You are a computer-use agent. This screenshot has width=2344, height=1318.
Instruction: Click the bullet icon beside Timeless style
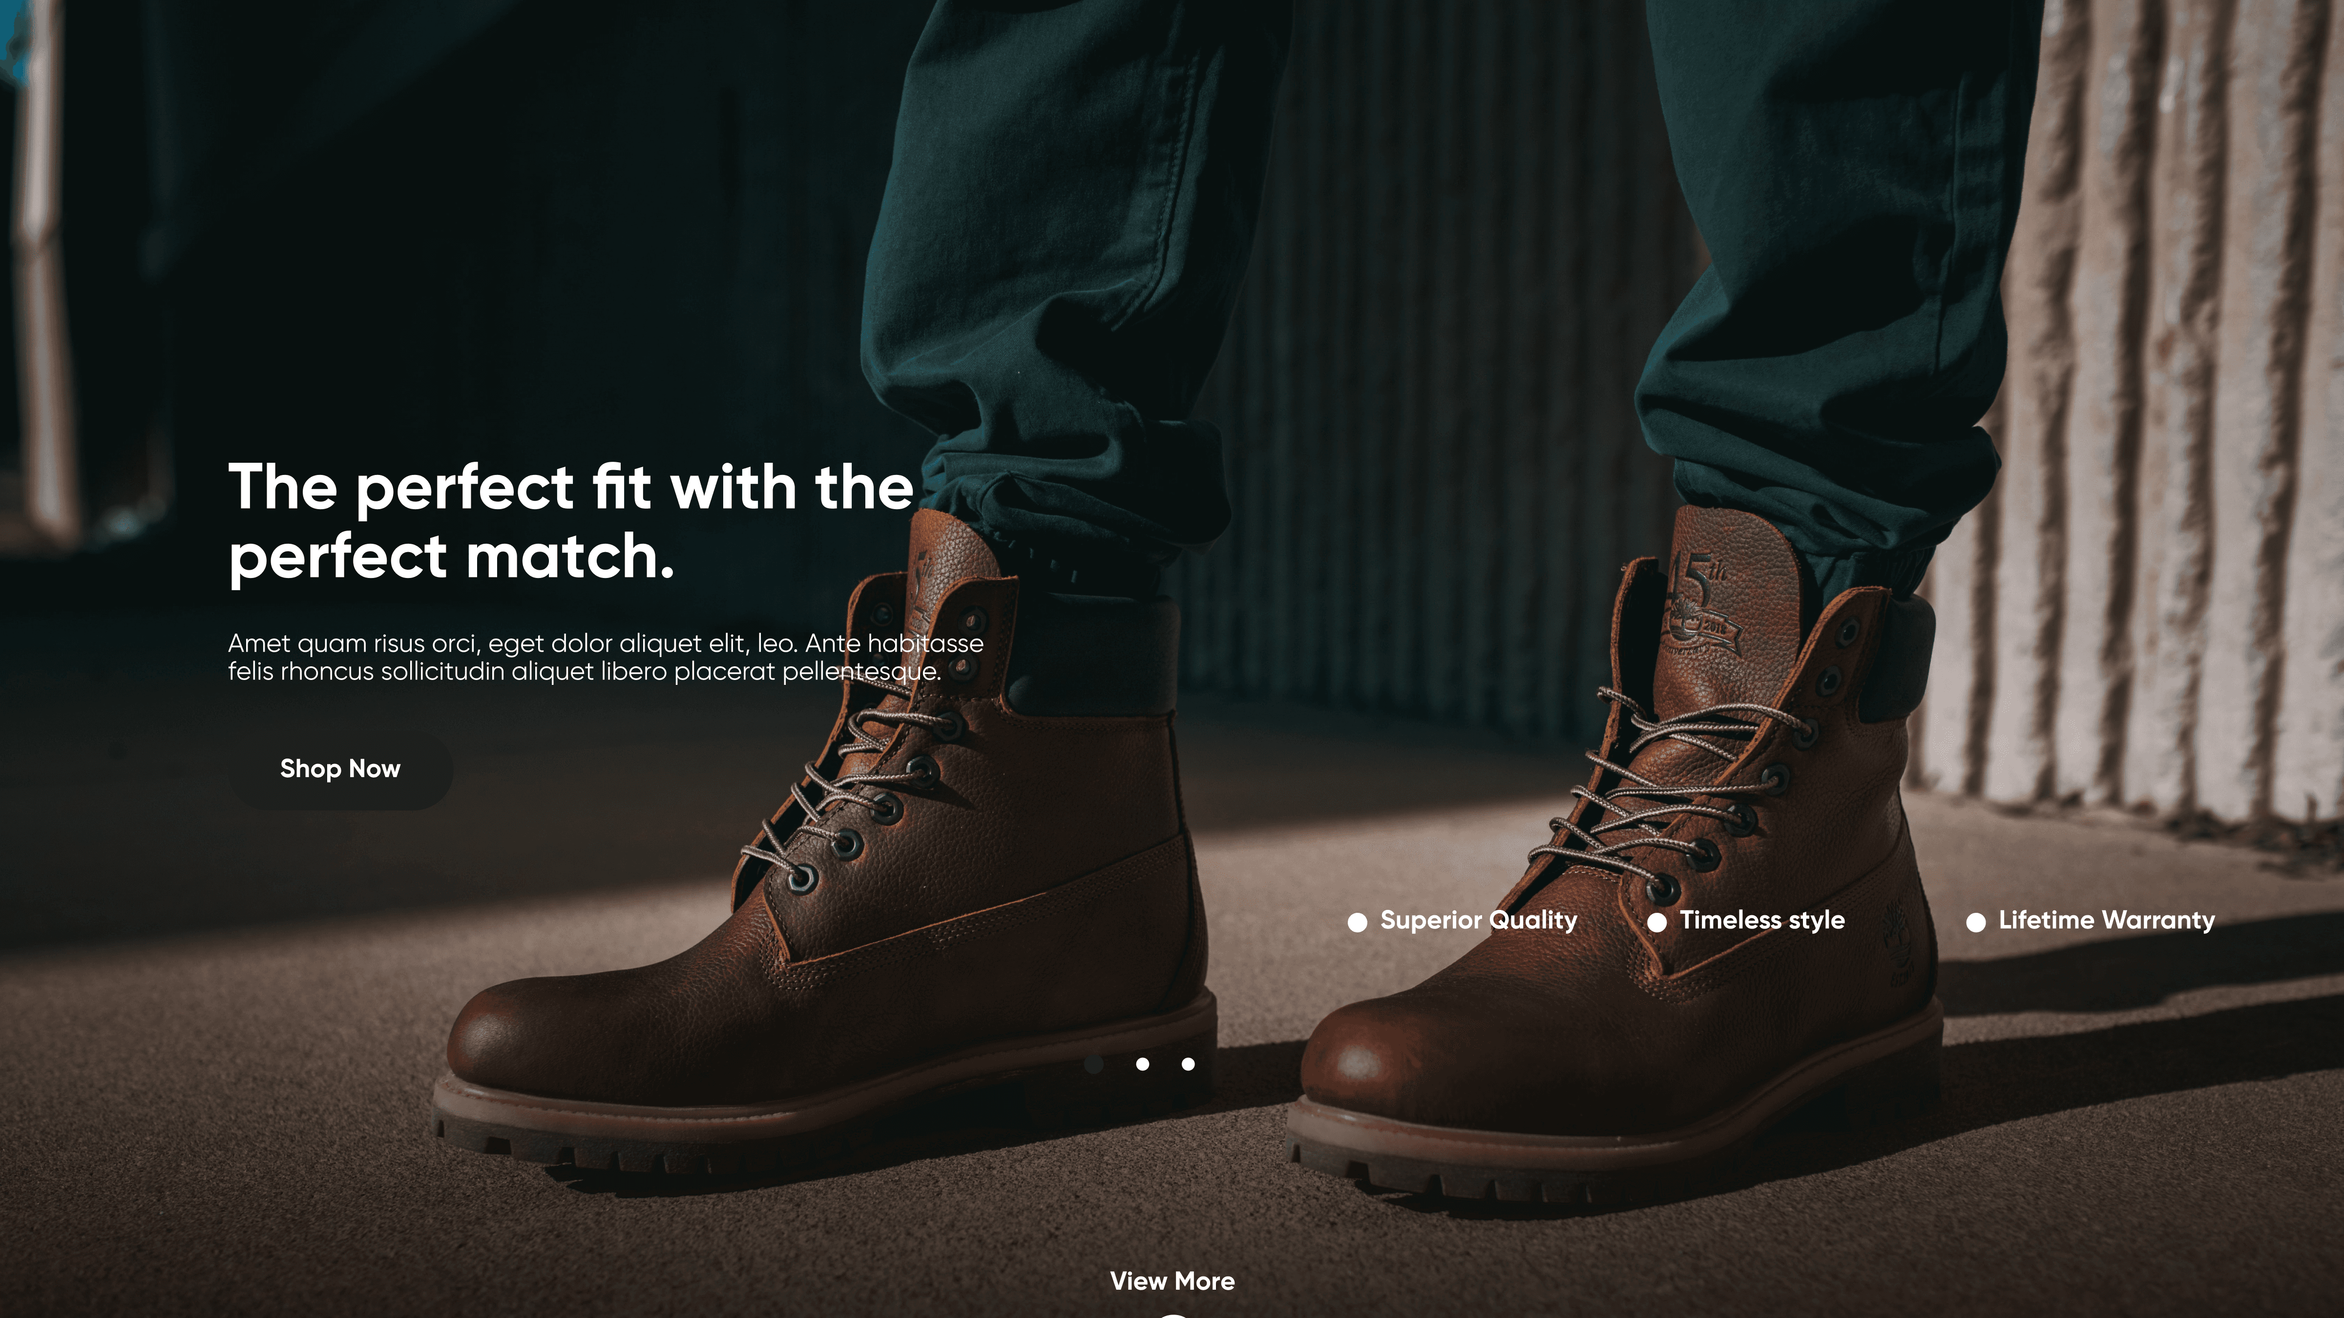point(1657,922)
